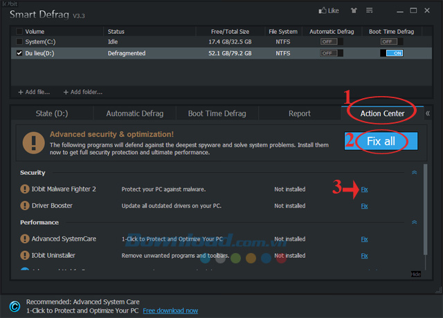Click the double-chevron beside the tabs
This screenshot has height=318, width=443.
428,113
